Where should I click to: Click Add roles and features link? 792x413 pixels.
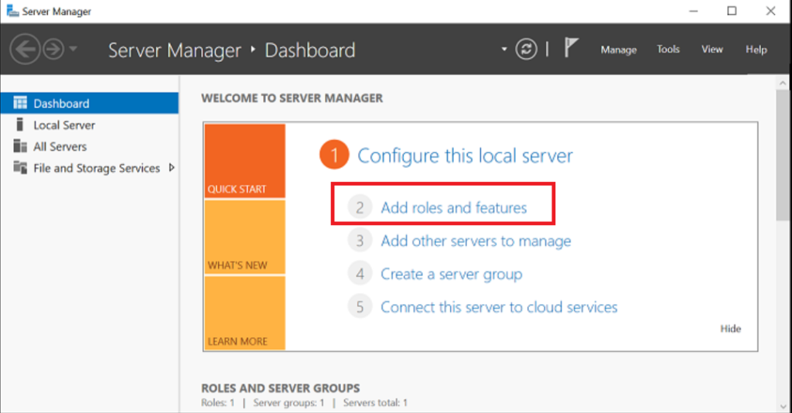pyautogui.click(x=453, y=207)
